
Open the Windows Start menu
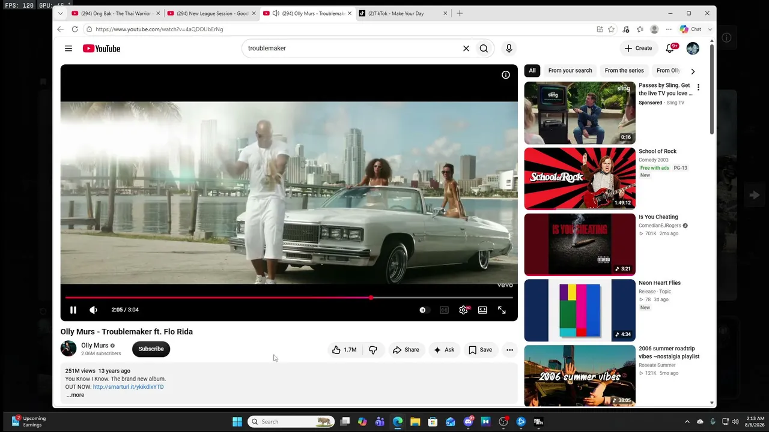click(x=237, y=422)
